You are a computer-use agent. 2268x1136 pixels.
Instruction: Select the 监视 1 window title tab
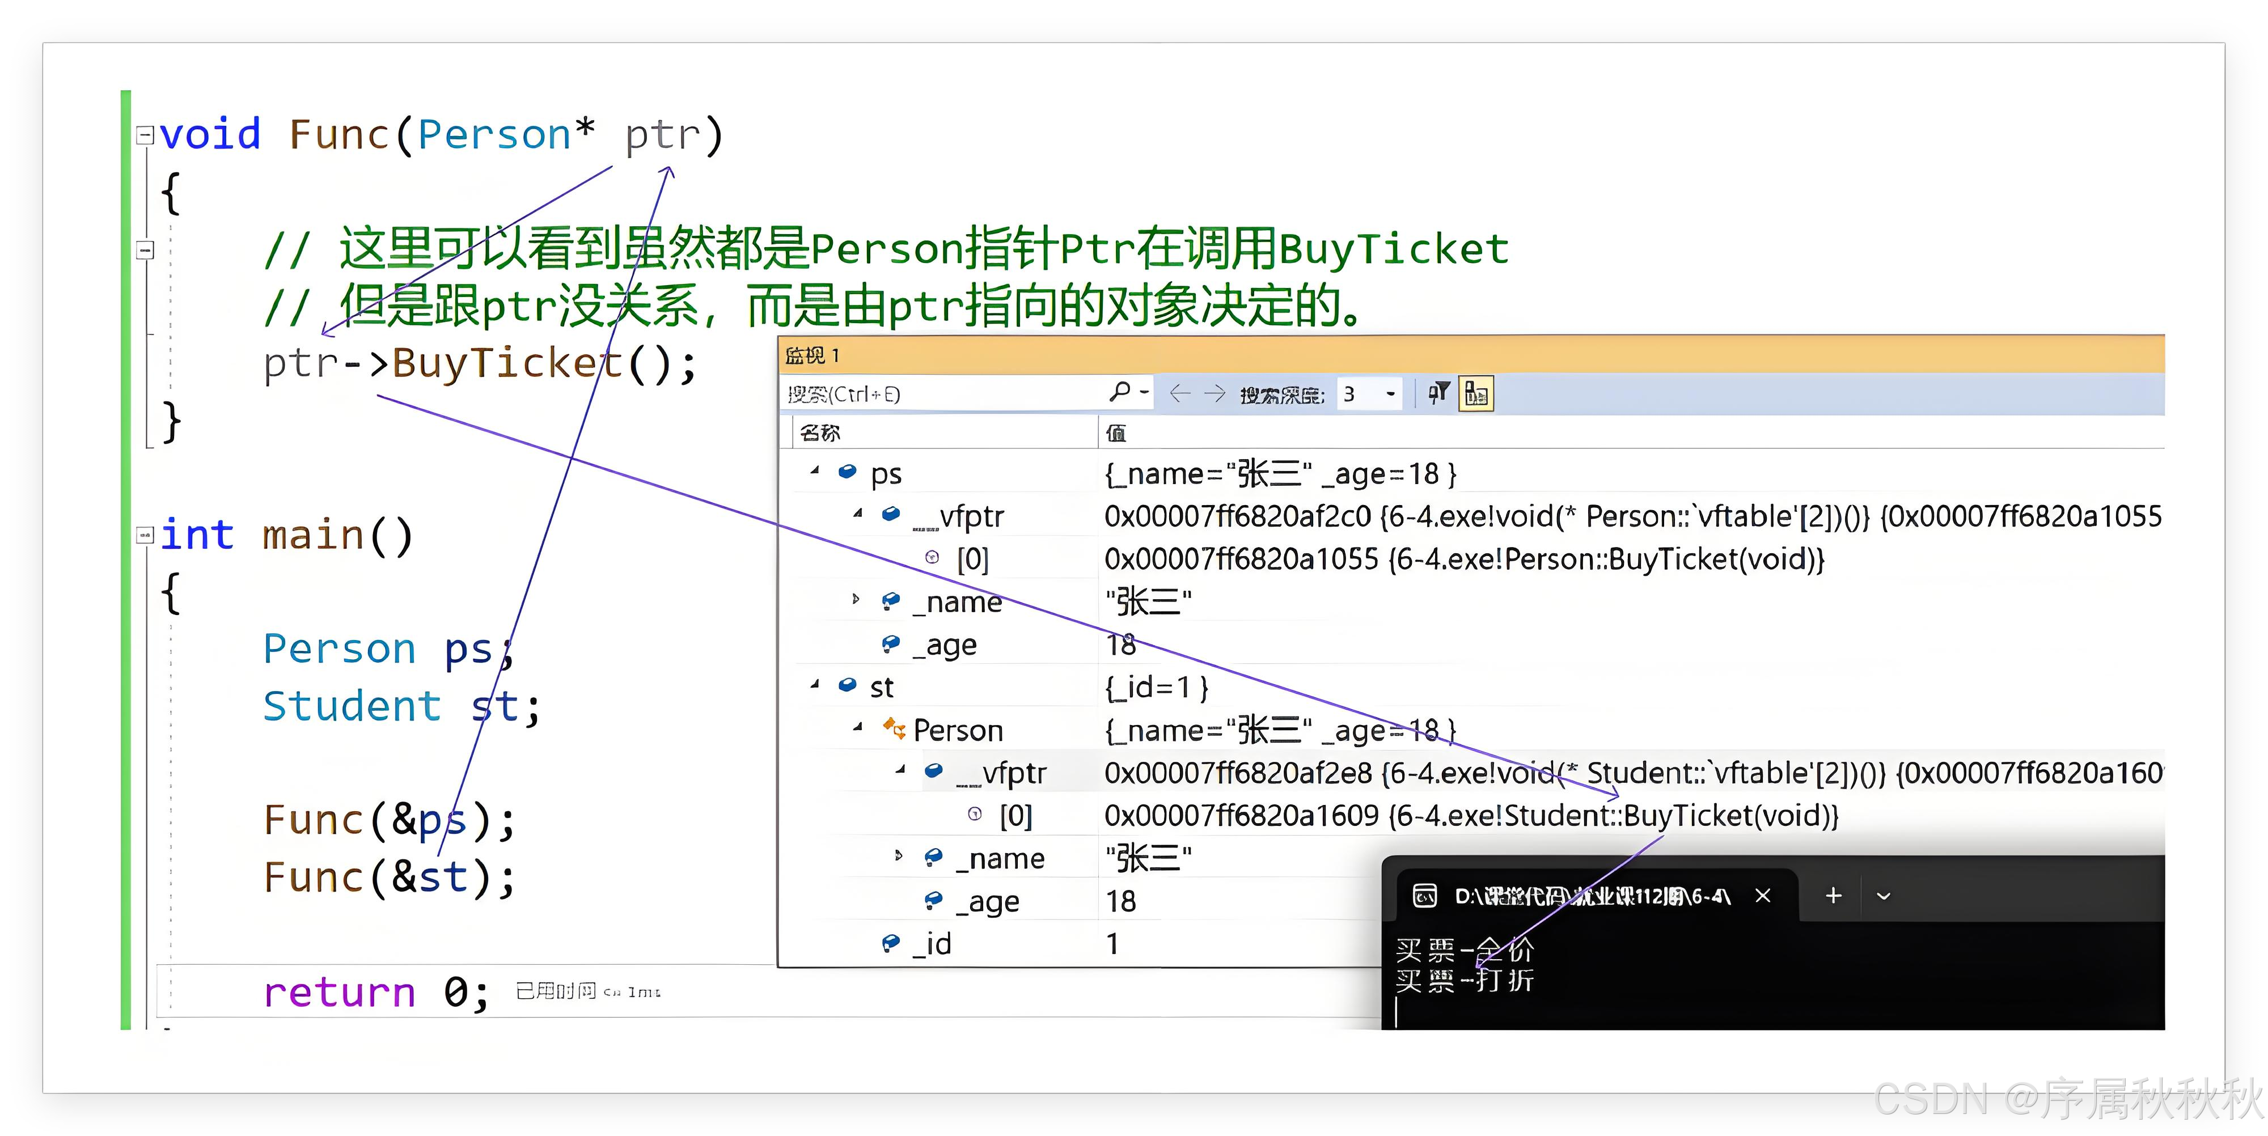812,355
